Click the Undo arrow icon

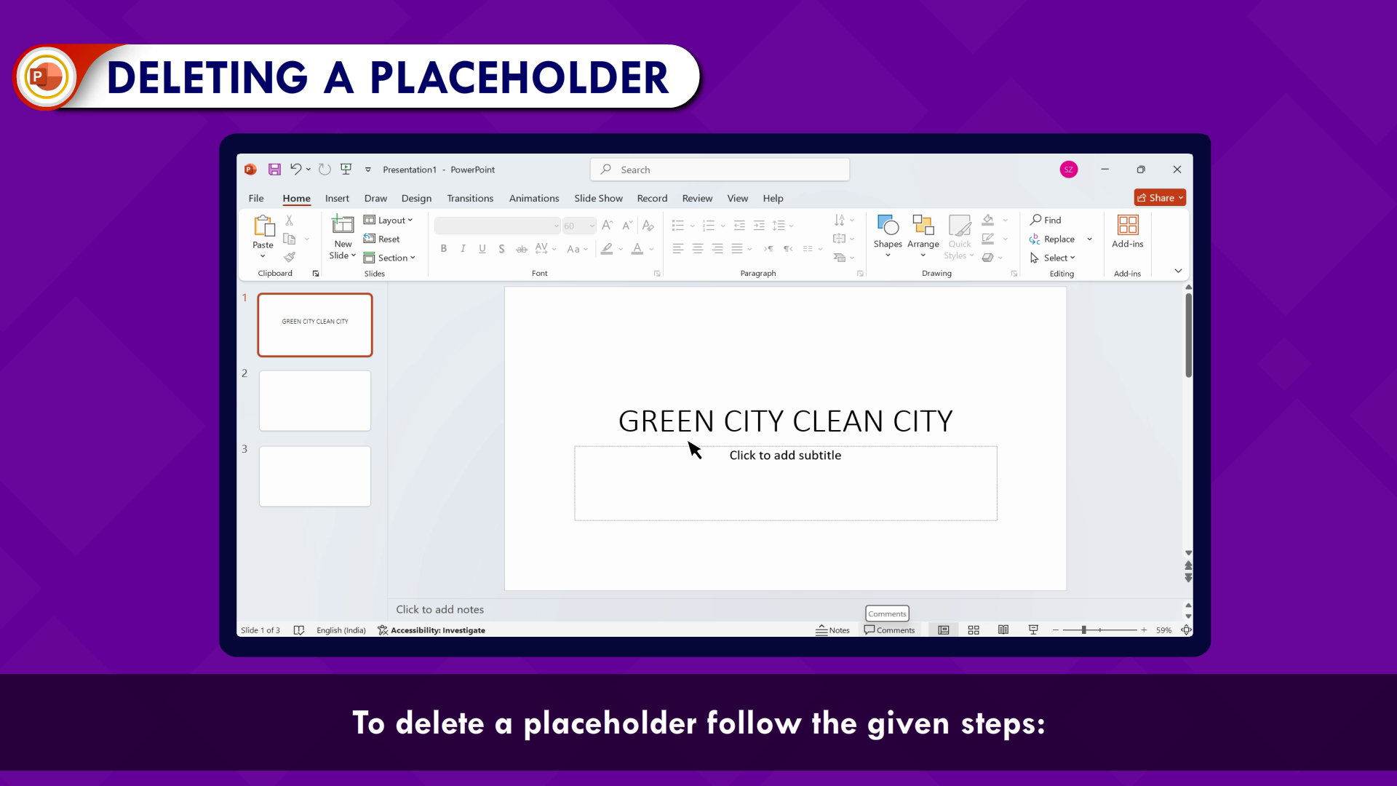[x=295, y=170]
